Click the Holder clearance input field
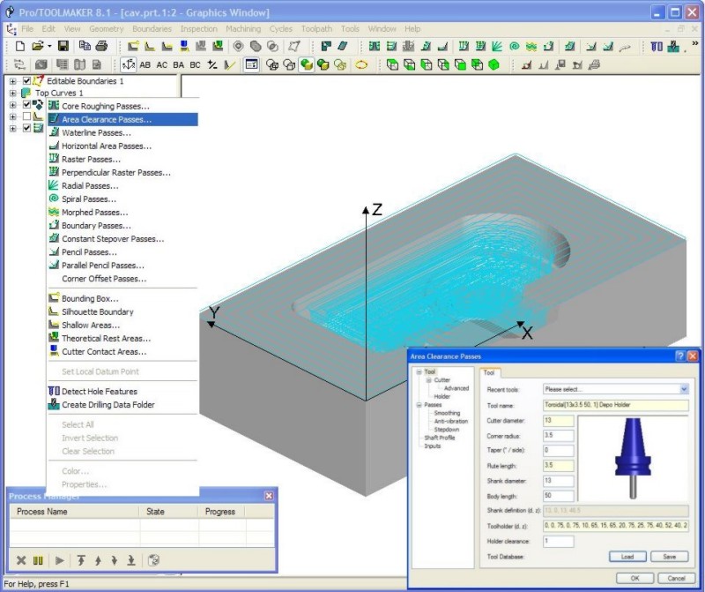The width and height of the screenshot is (705, 592). (x=559, y=541)
